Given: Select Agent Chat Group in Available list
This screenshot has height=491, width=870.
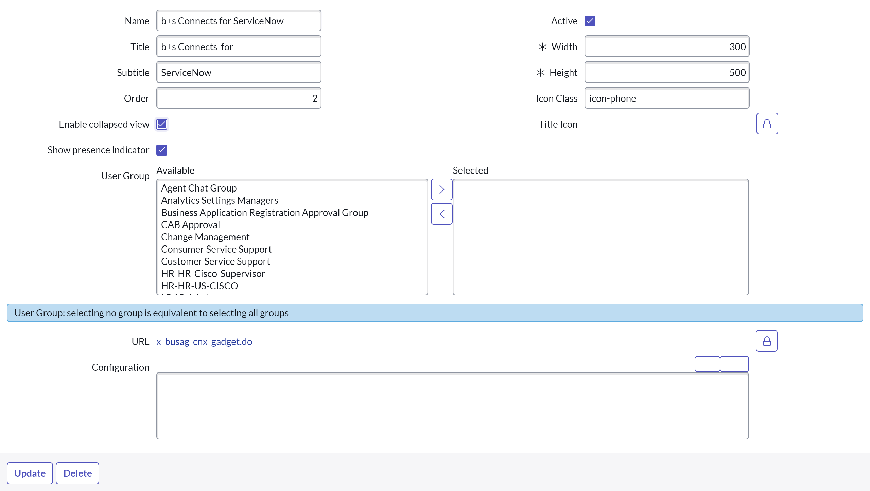Looking at the screenshot, I should point(199,188).
